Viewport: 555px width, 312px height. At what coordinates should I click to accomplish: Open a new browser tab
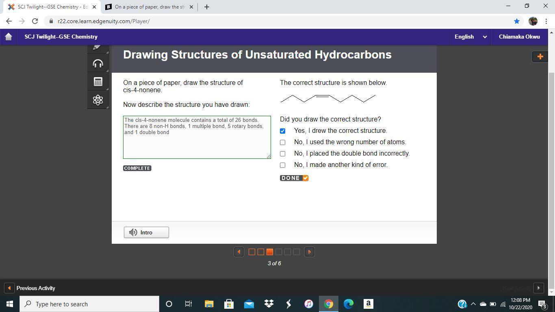coord(206,7)
